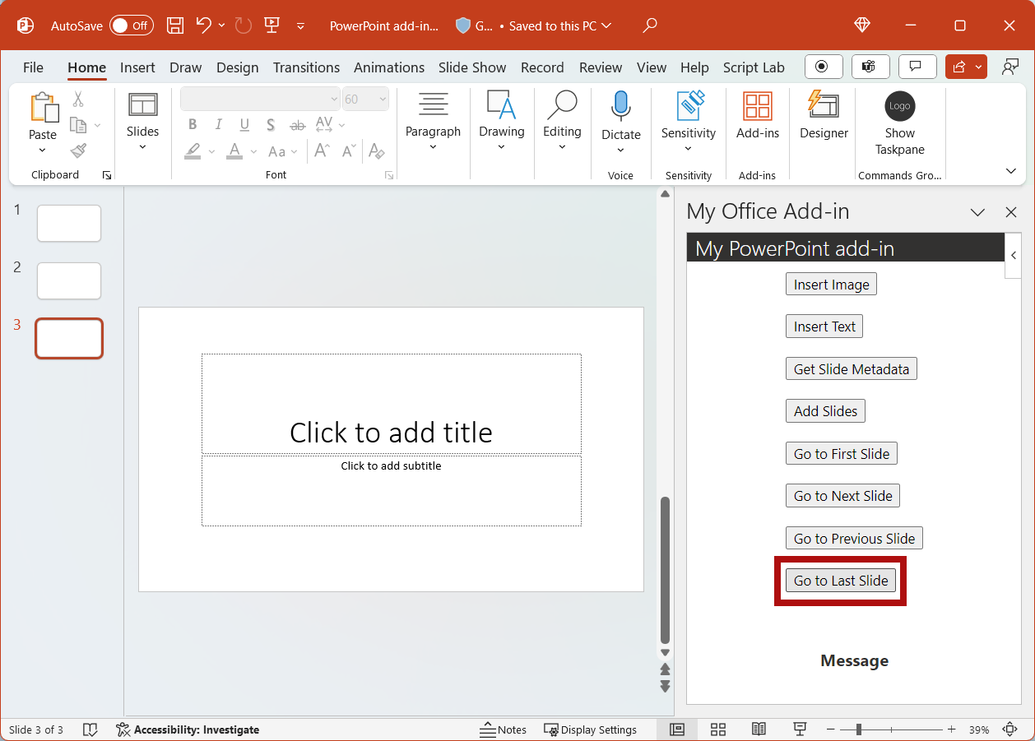Viewport: 1035px width, 741px height.
Task: Toggle the AutoSave switch
Action: pyautogui.click(x=132, y=25)
